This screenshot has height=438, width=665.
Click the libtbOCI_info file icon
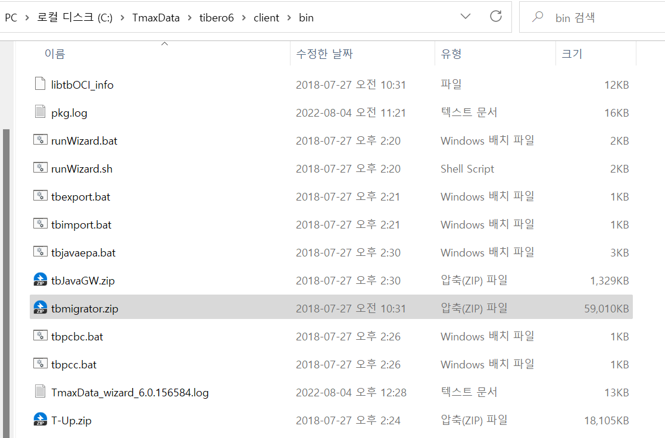pyautogui.click(x=40, y=83)
